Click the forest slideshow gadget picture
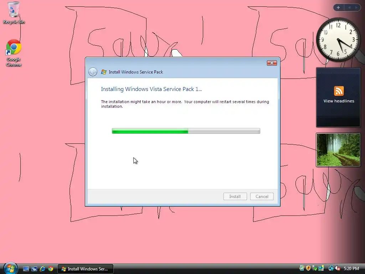The width and height of the screenshot is (365, 274). click(338, 150)
